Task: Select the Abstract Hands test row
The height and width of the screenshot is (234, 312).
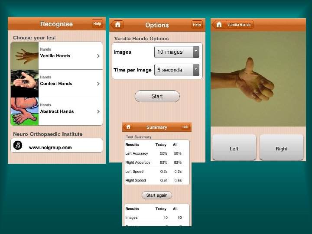Action: coord(57,111)
